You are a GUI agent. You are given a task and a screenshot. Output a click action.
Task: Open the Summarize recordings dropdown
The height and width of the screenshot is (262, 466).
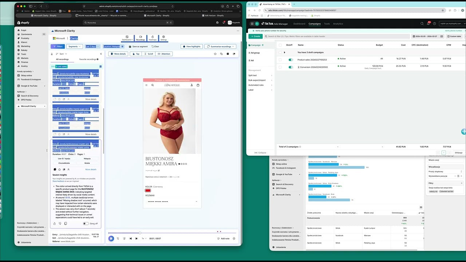(220, 47)
